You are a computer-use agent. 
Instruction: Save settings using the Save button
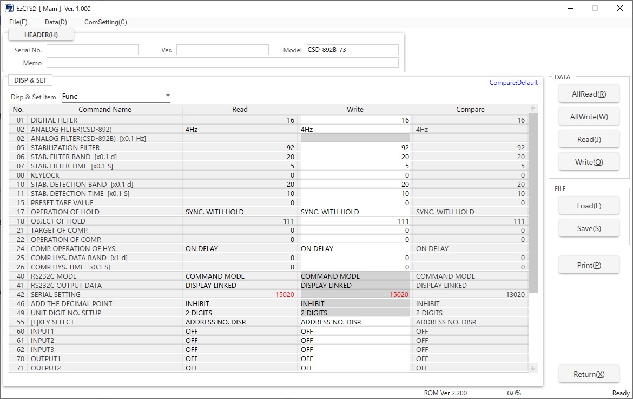coord(589,228)
